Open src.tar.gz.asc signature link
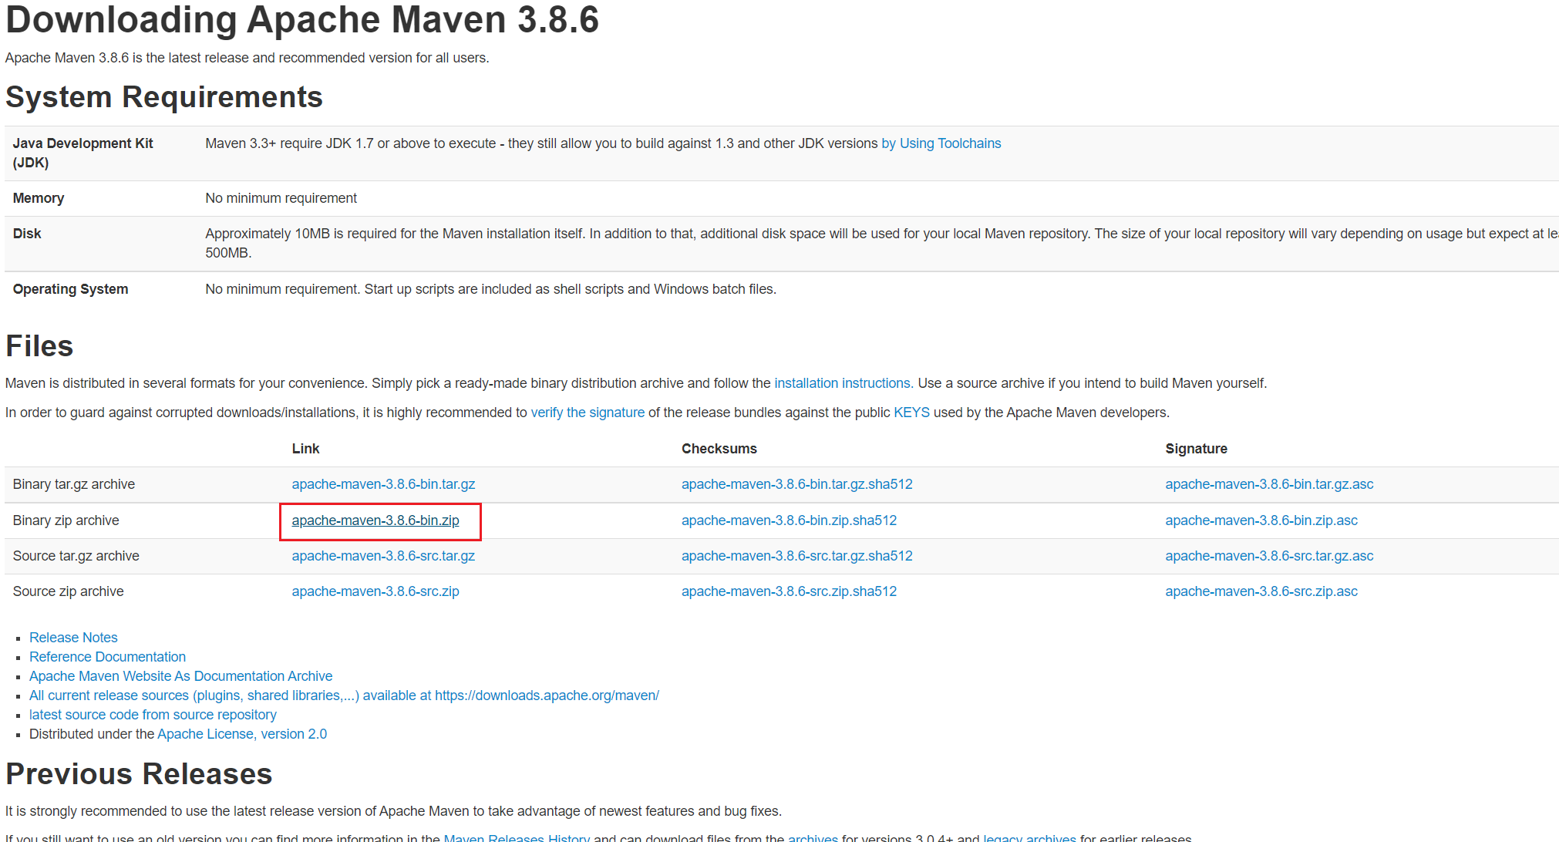 click(1268, 556)
